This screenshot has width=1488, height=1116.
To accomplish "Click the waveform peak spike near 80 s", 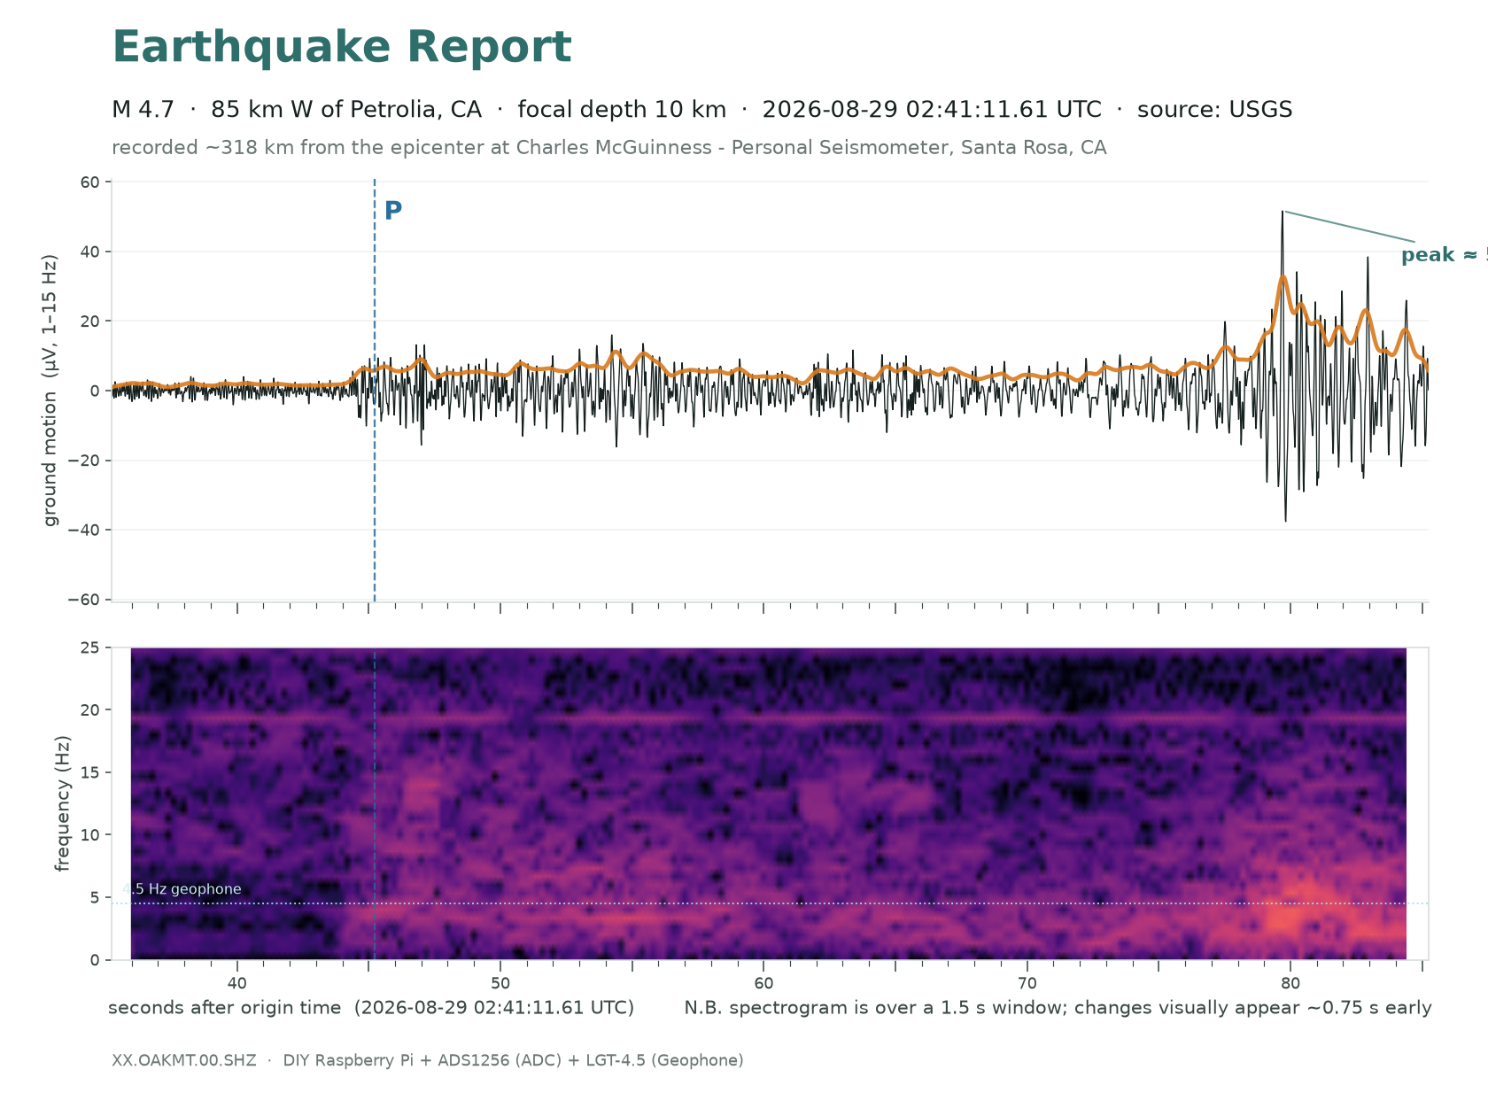I will click(1283, 214).
